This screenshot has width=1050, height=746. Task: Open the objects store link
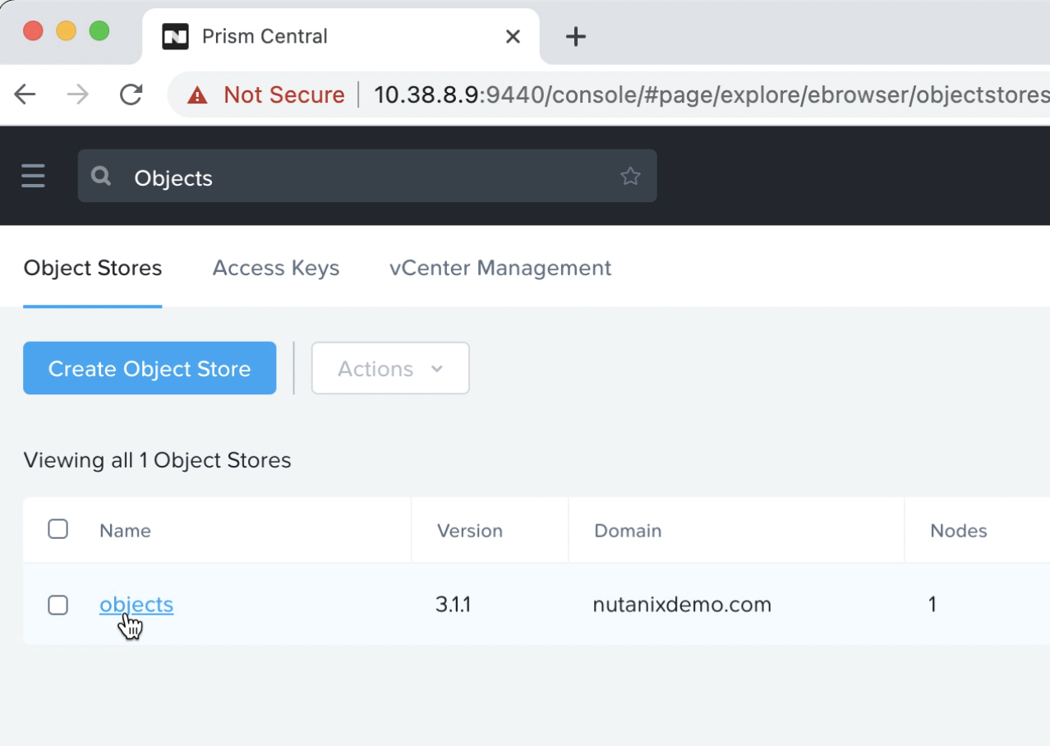tap(136, 605)
